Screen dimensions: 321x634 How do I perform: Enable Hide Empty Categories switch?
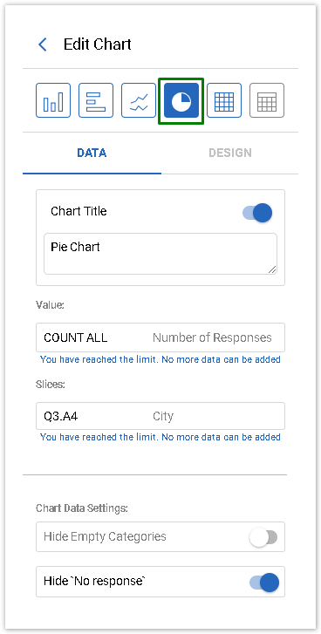[x=263, y=537]
